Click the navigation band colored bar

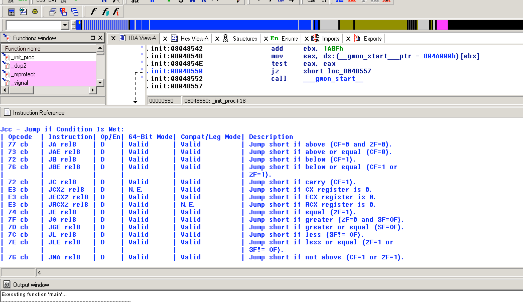click(226, 25)
